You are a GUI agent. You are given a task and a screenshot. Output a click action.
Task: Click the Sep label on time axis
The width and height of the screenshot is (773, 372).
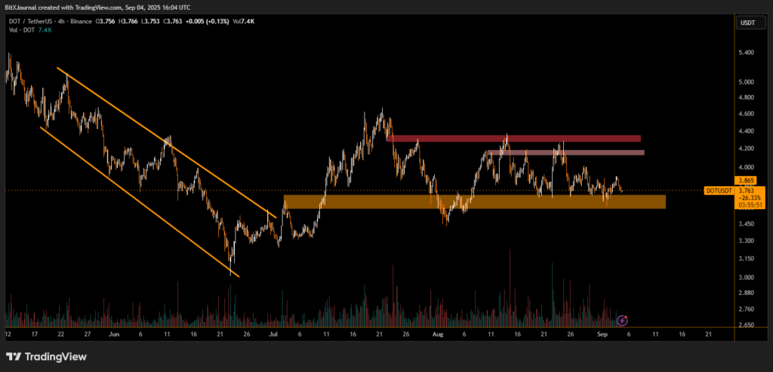pos(602,333)
